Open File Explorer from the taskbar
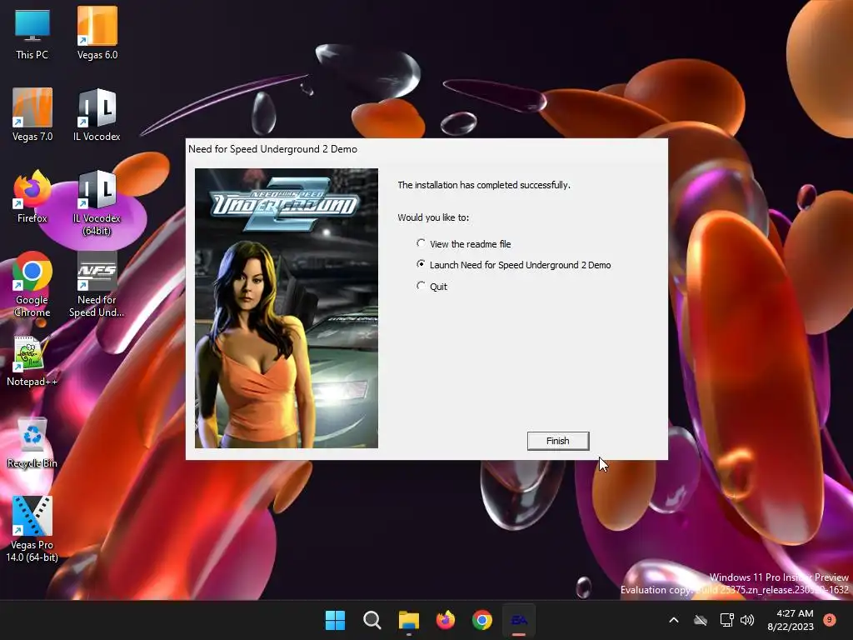The width and height of the screenshot is (853, 640). click(408, 620)
